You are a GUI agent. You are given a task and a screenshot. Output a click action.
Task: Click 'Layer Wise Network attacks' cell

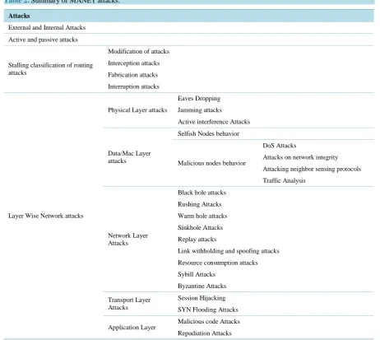coord(46,216)
